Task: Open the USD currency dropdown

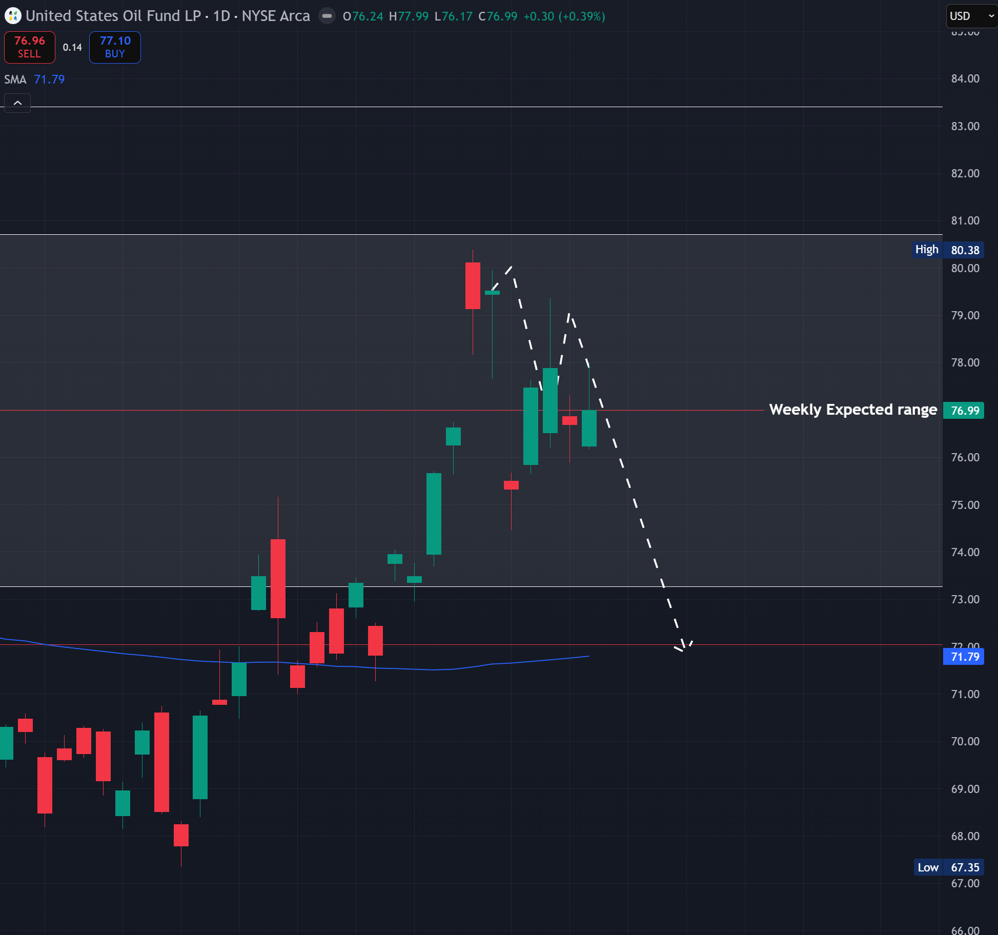Action: [970, 16]
